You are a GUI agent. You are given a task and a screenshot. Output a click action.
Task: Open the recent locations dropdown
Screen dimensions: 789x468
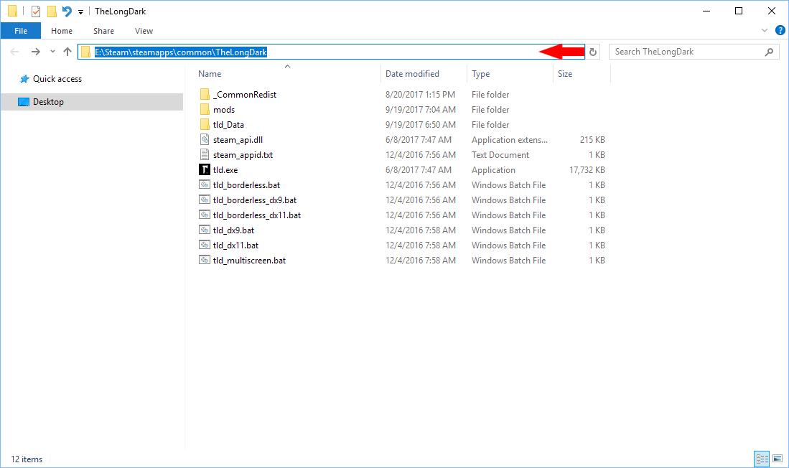(52, 52)
